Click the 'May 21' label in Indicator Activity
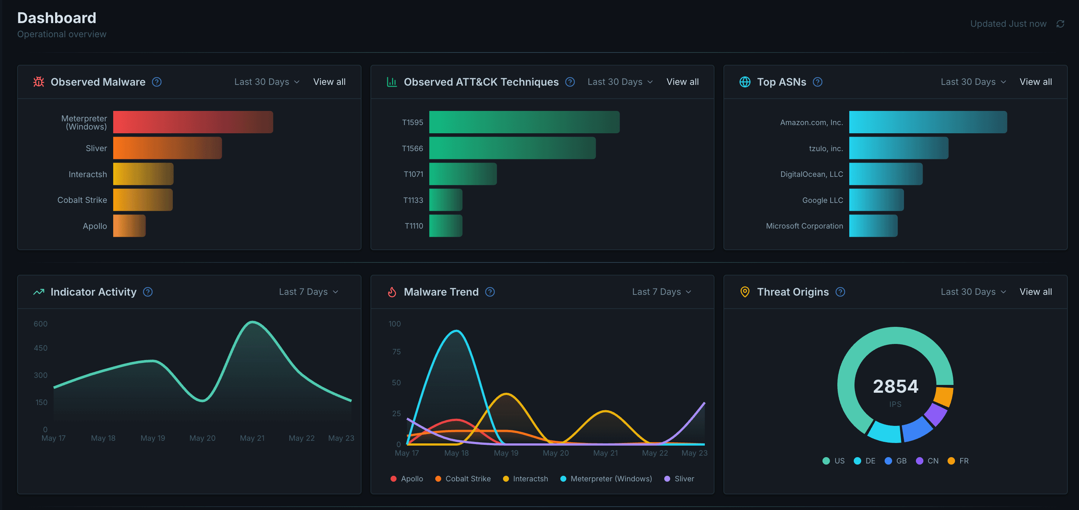1079x510 pixels. (x=252, y=438)
